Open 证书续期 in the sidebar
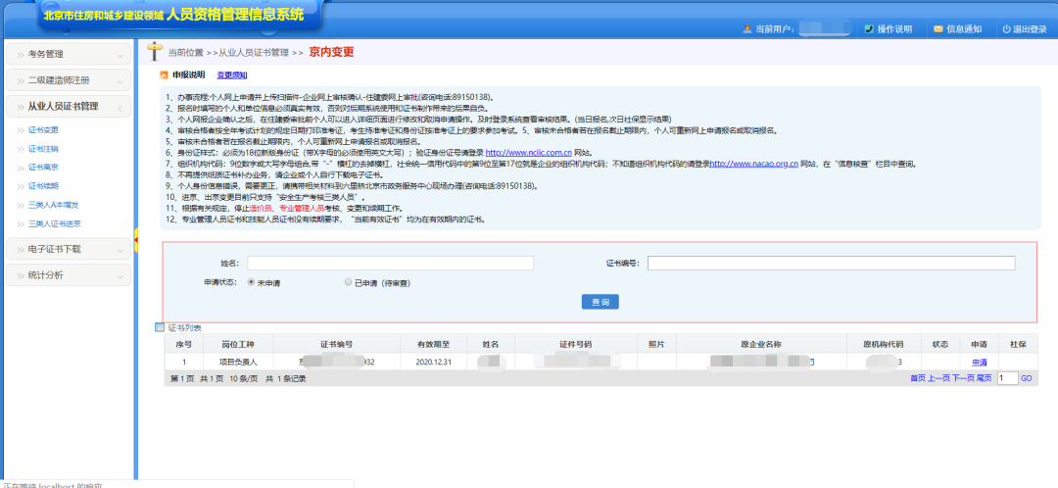This screenshot has height=488, width=1058. [43, 185]
